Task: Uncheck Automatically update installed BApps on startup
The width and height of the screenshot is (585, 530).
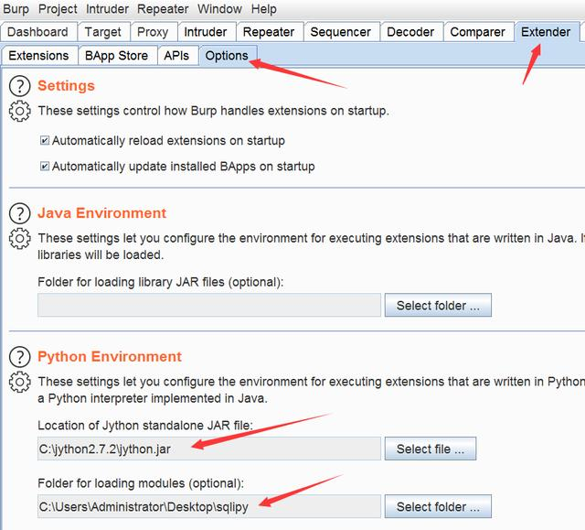Action: pos(45,167)
